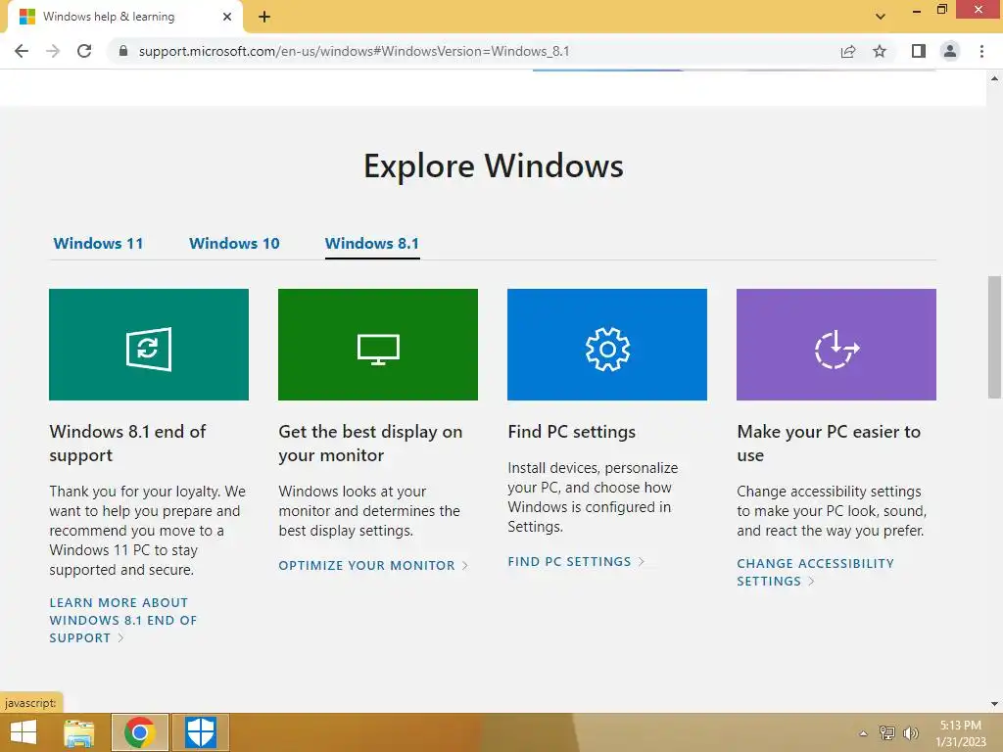The image size is (1003, 752).
Task: Open the teal Windows update tile
Action: 149,345
